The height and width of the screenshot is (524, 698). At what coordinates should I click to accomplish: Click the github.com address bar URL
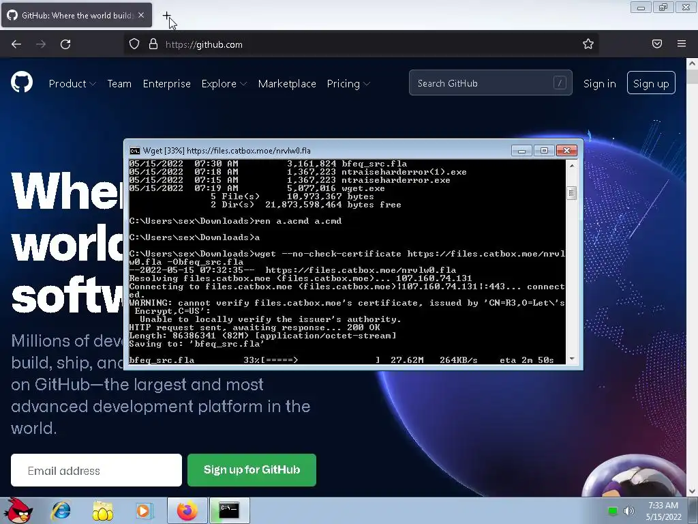(204, 44)
